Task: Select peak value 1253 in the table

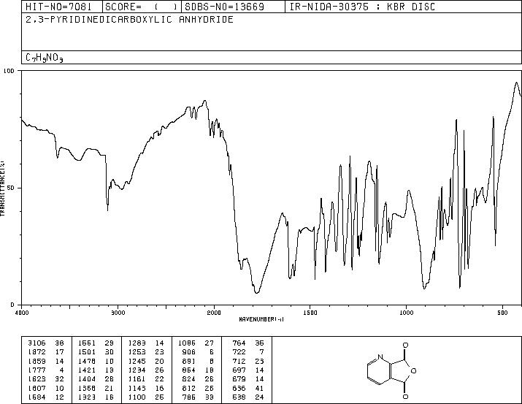Action: pyautogui.click(x=137, y=351)
